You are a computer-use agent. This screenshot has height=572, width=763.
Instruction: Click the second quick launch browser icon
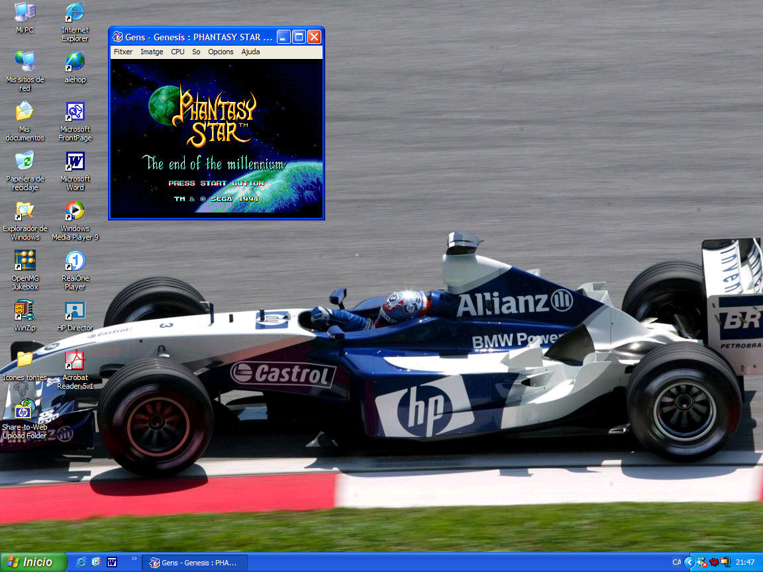(x=96, y=562)
